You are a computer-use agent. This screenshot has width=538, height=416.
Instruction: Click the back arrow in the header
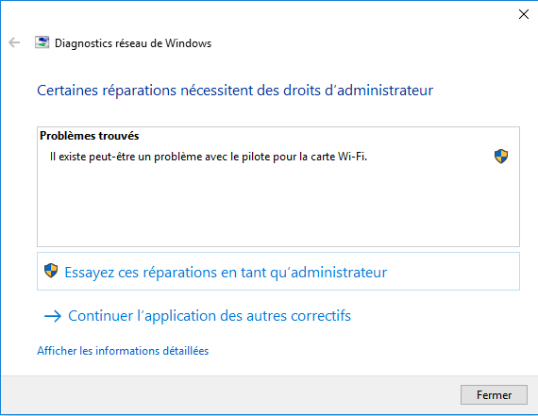(x=14, y=42)
